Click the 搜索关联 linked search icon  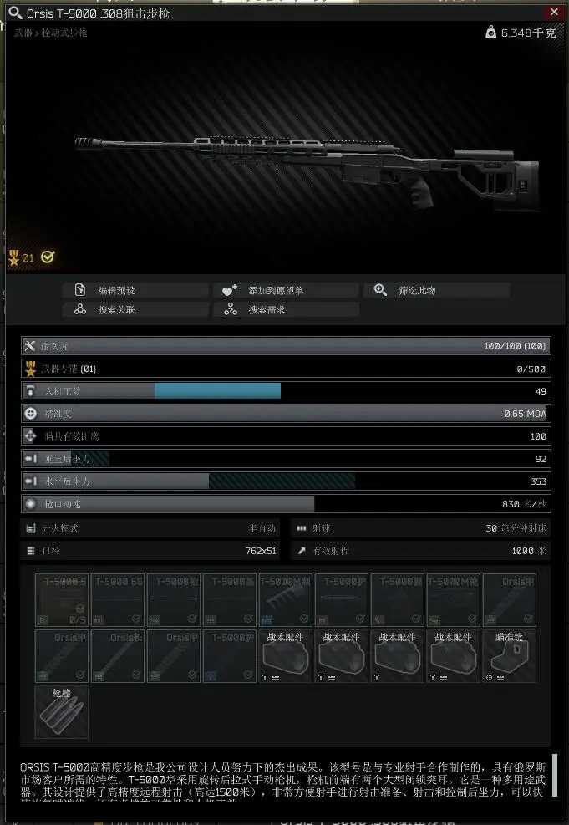(x=80, y=309)
